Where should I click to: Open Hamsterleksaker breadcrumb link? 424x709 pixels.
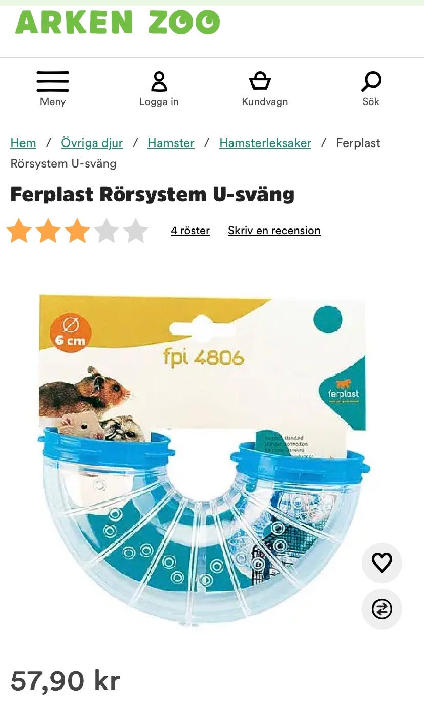[x=265, y=143]
